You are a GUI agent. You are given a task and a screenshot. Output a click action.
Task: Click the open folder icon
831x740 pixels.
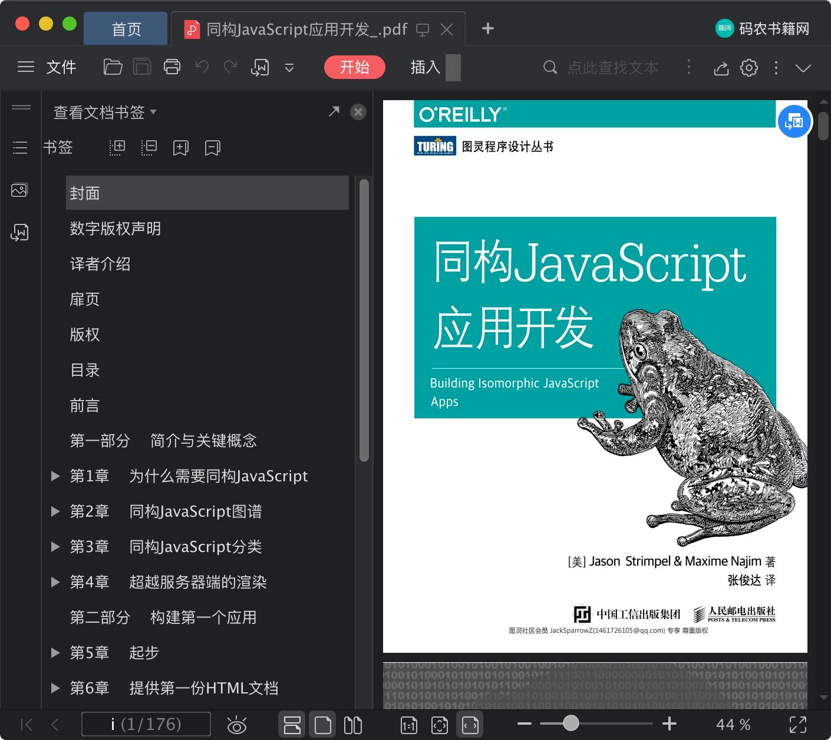click(x=113, y=67)
